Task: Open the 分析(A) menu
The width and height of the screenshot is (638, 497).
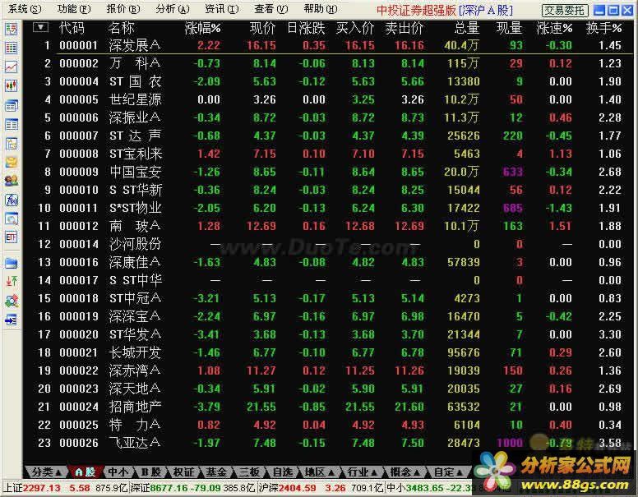Action: click(x=173, y=9)
